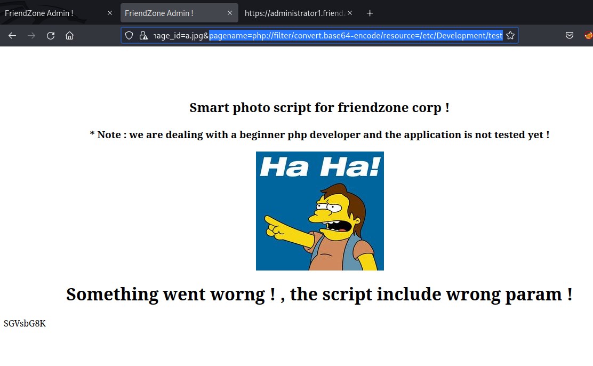Go back to the previous page
The width and height of the screenshot is (593, 366).
[x=12, y=36]
